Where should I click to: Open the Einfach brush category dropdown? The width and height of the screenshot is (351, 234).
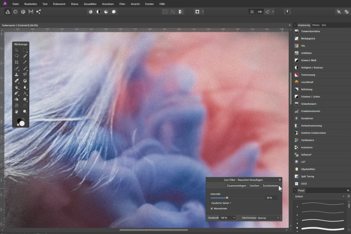(x=320, y=196)
